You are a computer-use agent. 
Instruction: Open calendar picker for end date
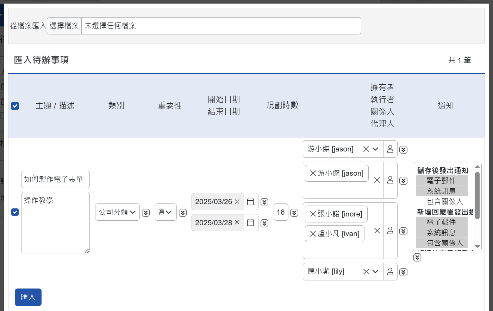pos(250,223)
